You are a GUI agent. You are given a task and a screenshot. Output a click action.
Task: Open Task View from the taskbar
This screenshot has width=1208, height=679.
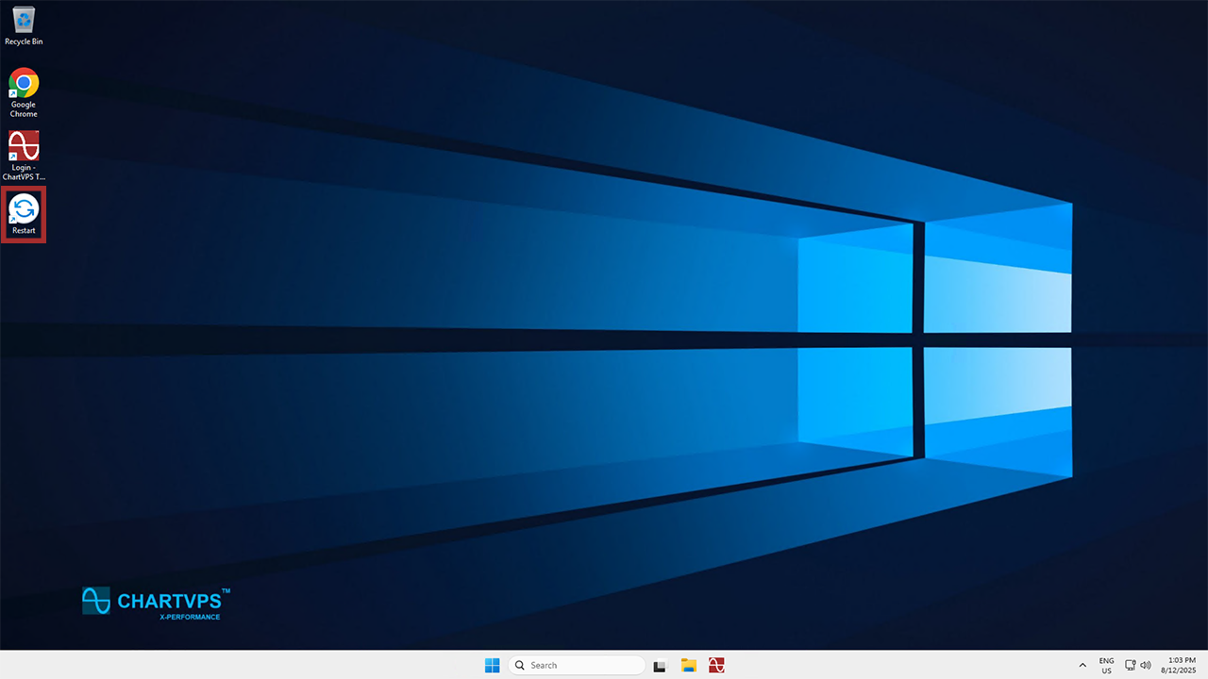click(x=661, y=665)
